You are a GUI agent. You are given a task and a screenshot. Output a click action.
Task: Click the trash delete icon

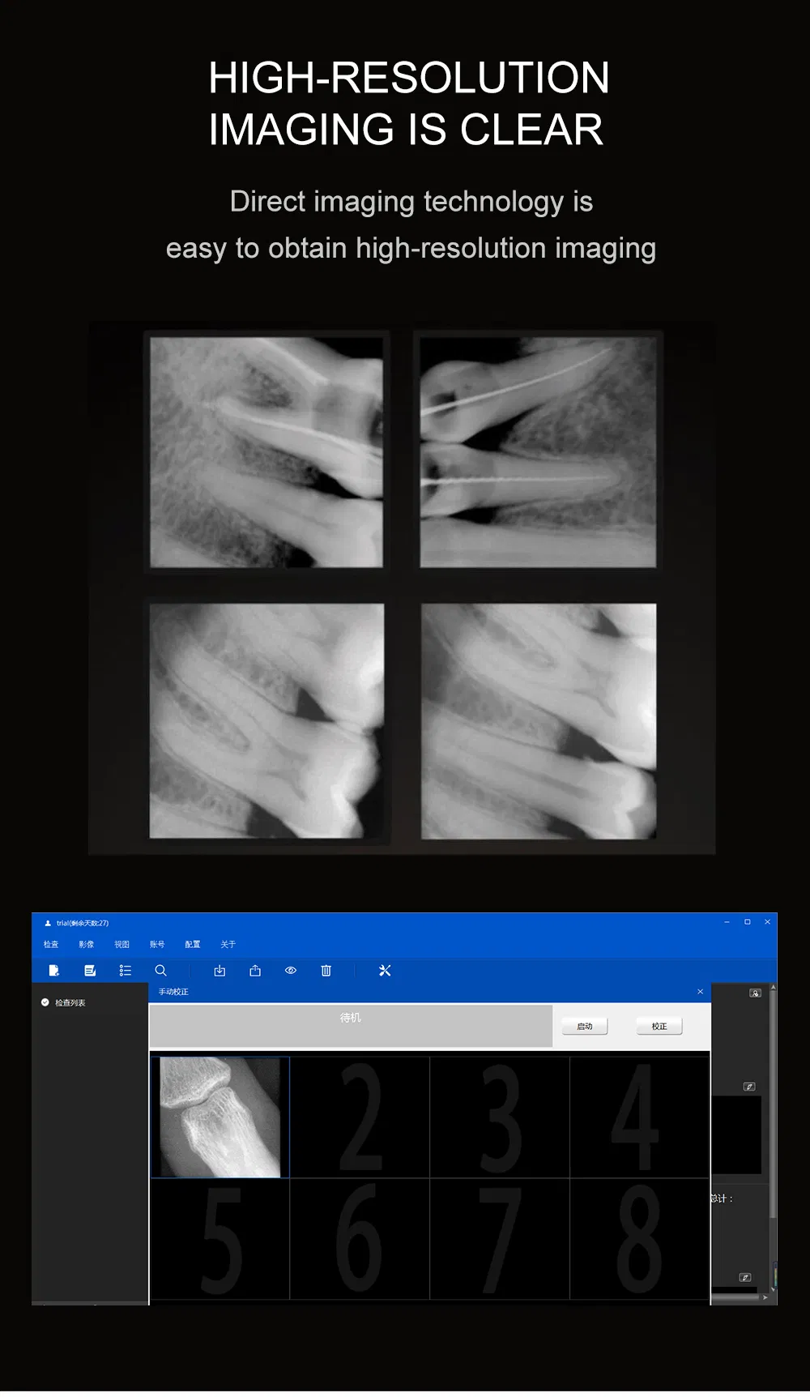(326, 970)
